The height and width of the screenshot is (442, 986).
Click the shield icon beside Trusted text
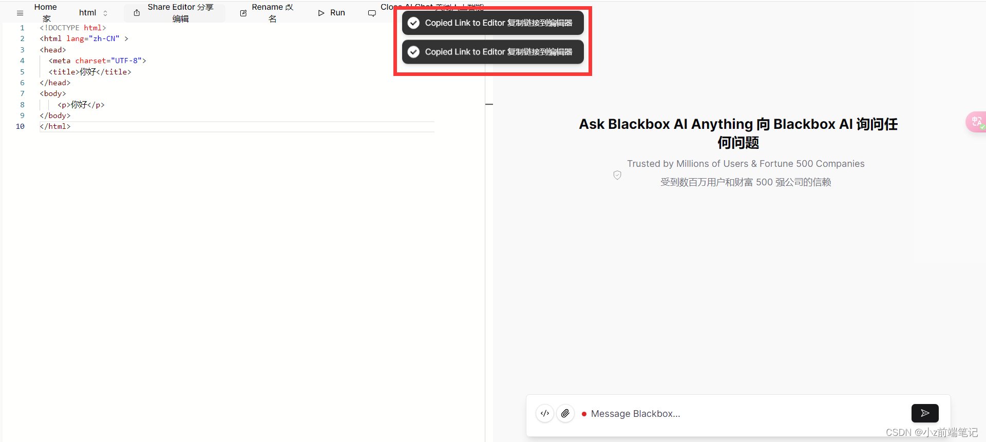pyautogui.click(x=617, y=175)
